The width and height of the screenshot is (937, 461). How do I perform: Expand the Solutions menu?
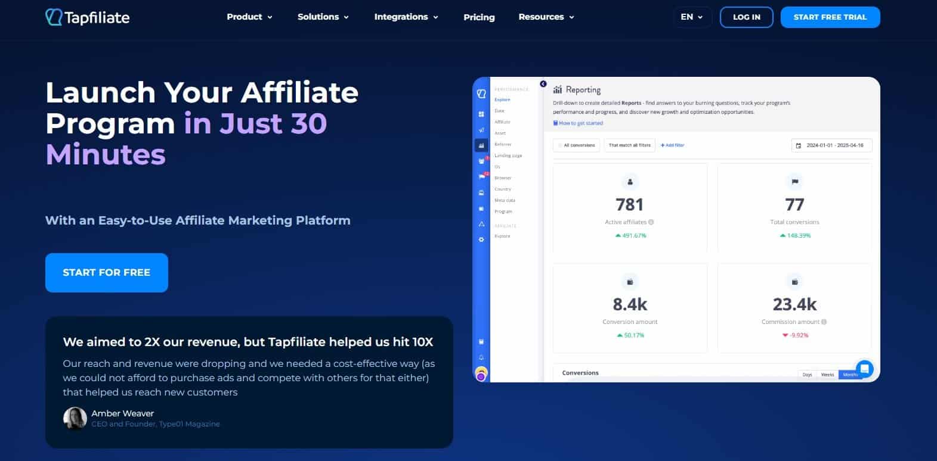click(323, 17)
